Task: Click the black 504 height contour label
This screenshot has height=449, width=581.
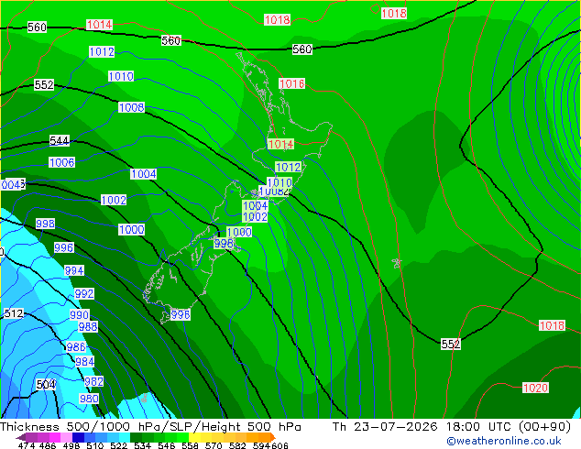Action: 46,385
